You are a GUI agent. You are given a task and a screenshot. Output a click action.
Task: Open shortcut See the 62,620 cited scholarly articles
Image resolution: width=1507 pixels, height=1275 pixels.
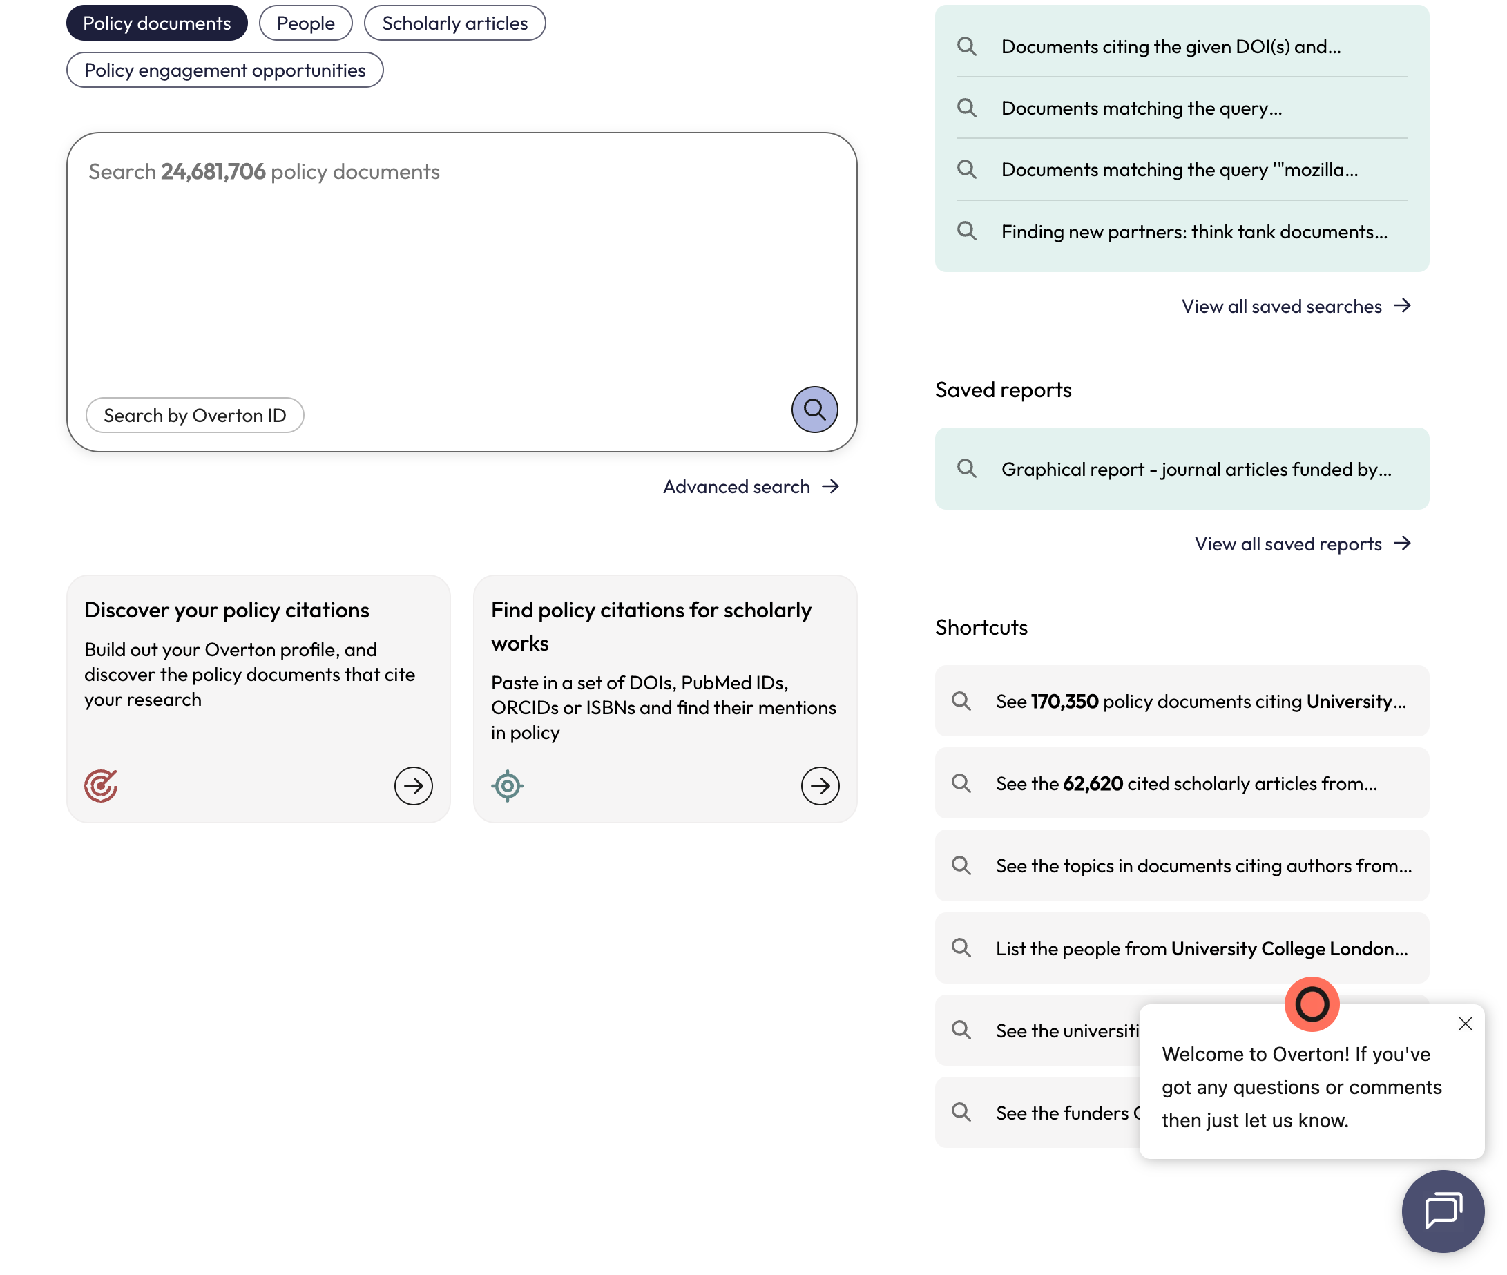pyautogui.click(x=1181, y=783)
